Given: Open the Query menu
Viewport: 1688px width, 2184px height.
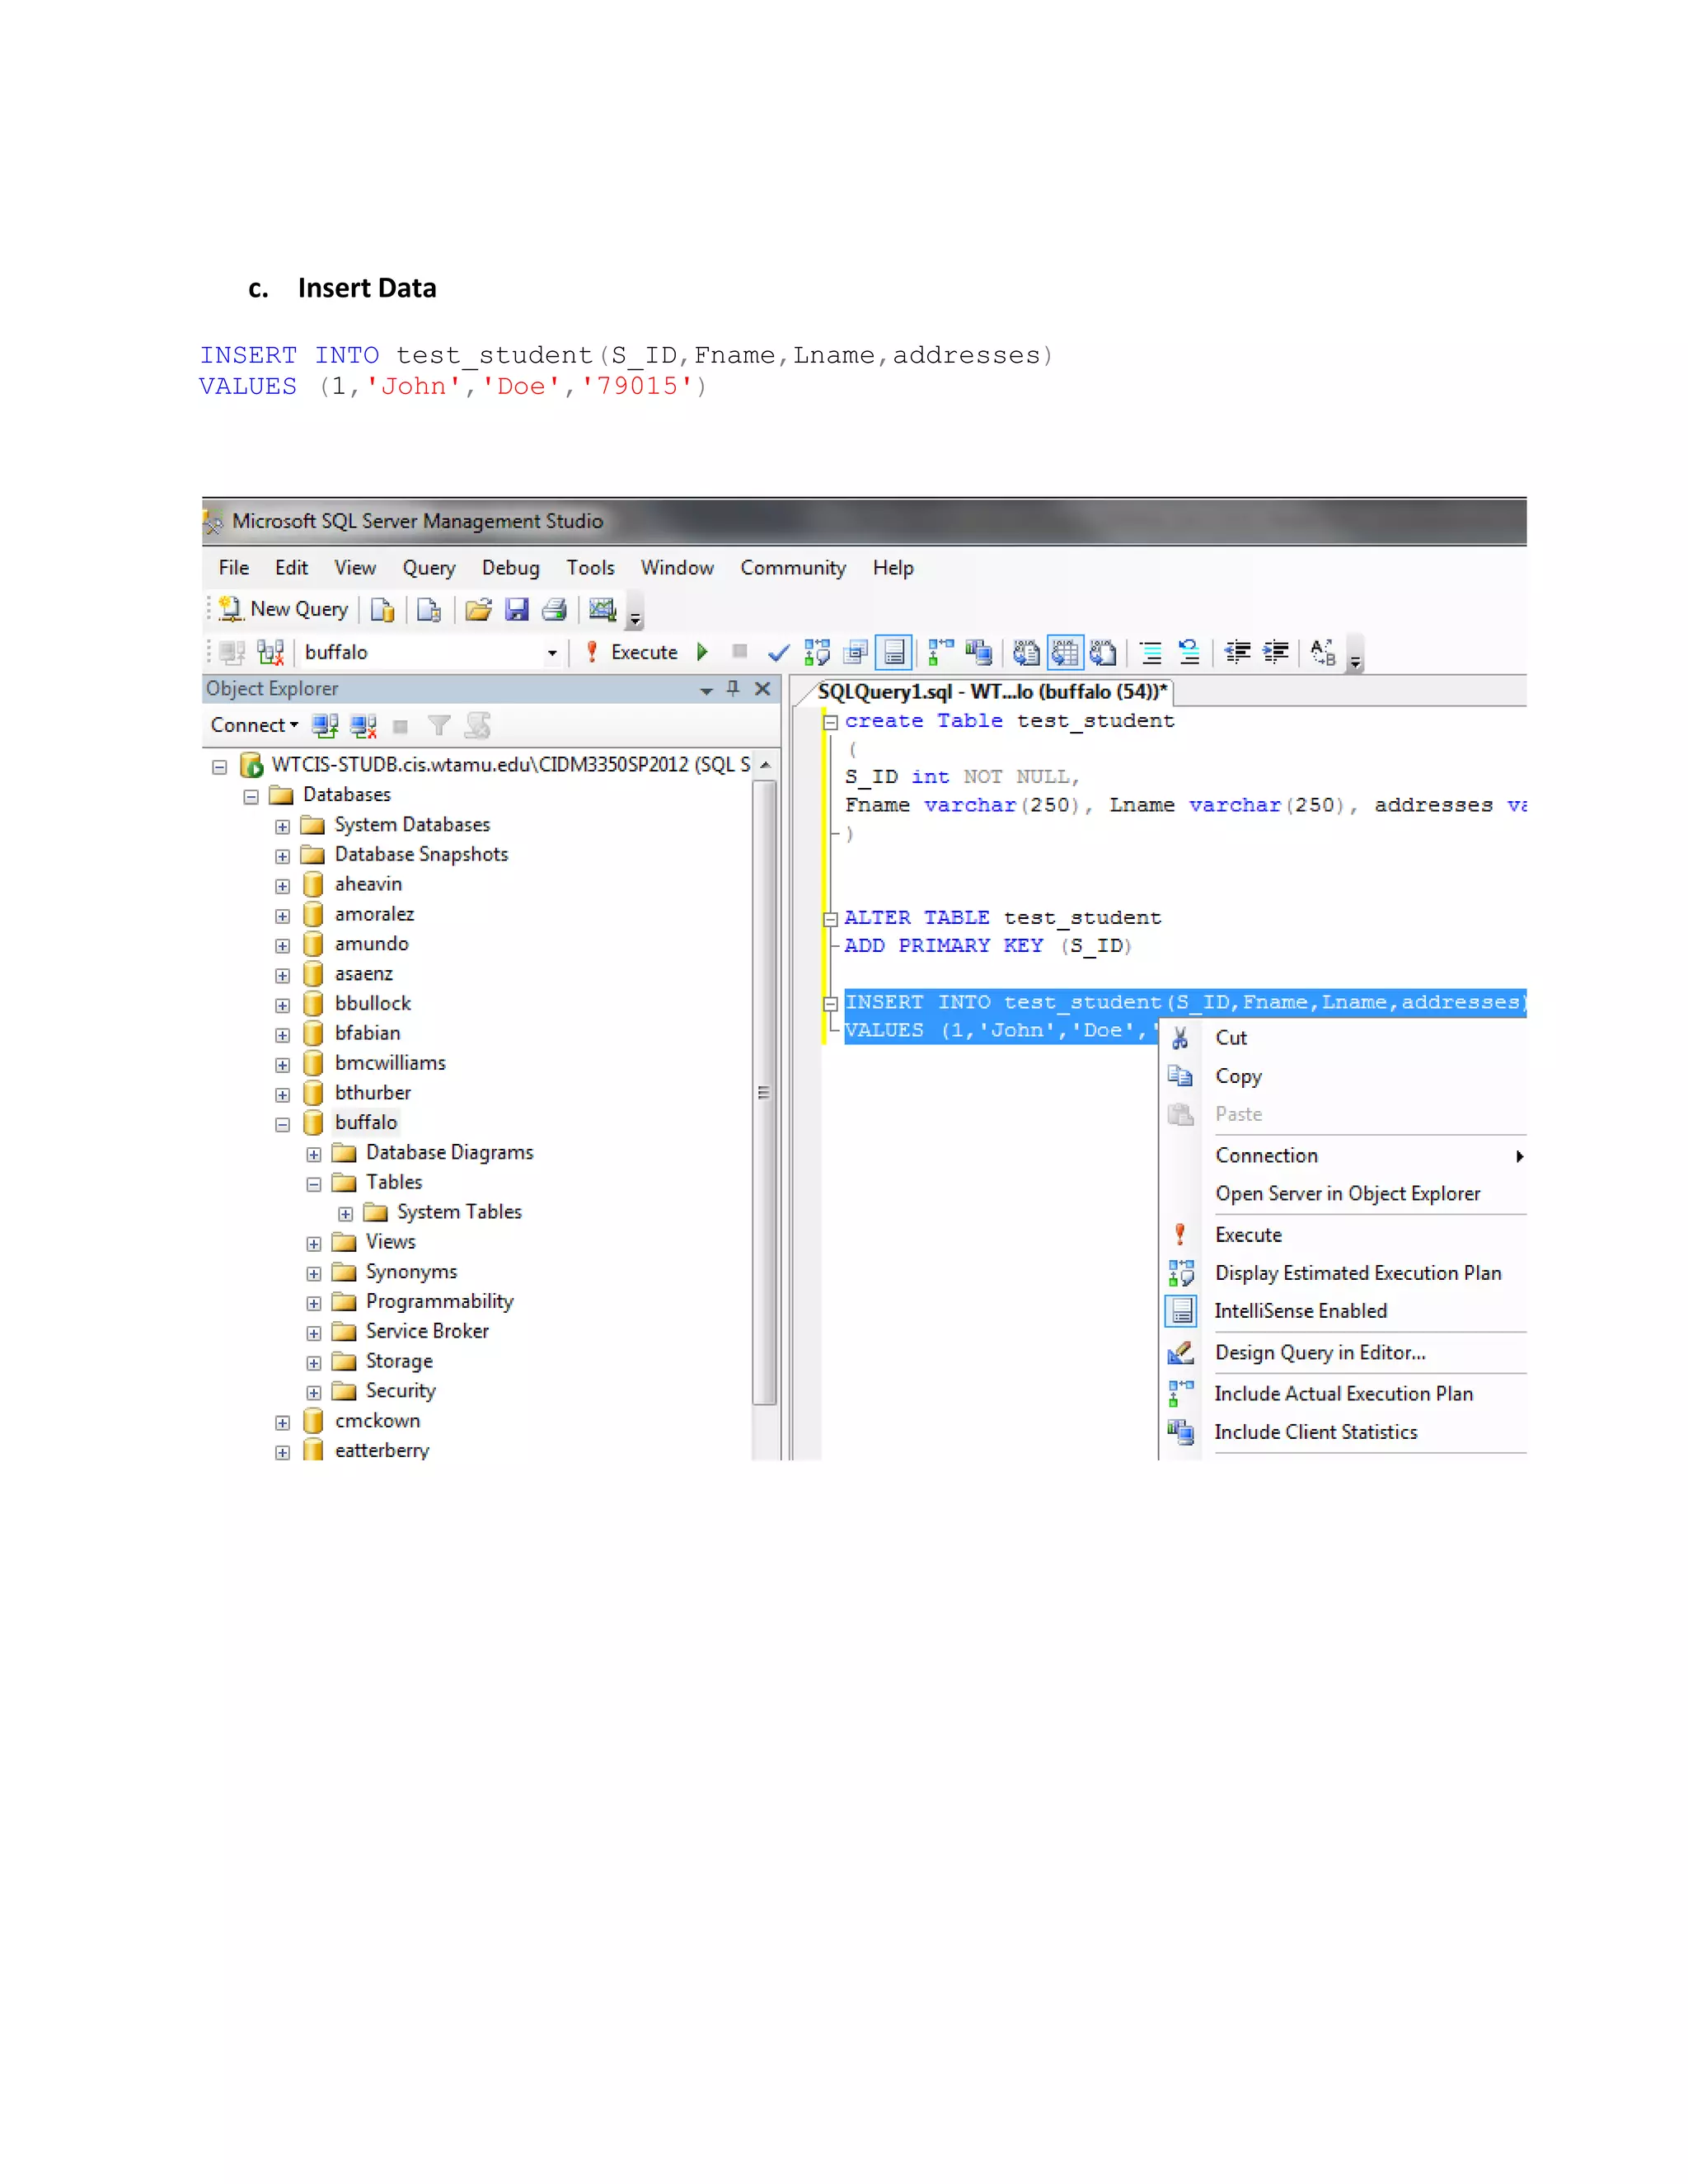Looking at the screenshot, I should 429,568.
